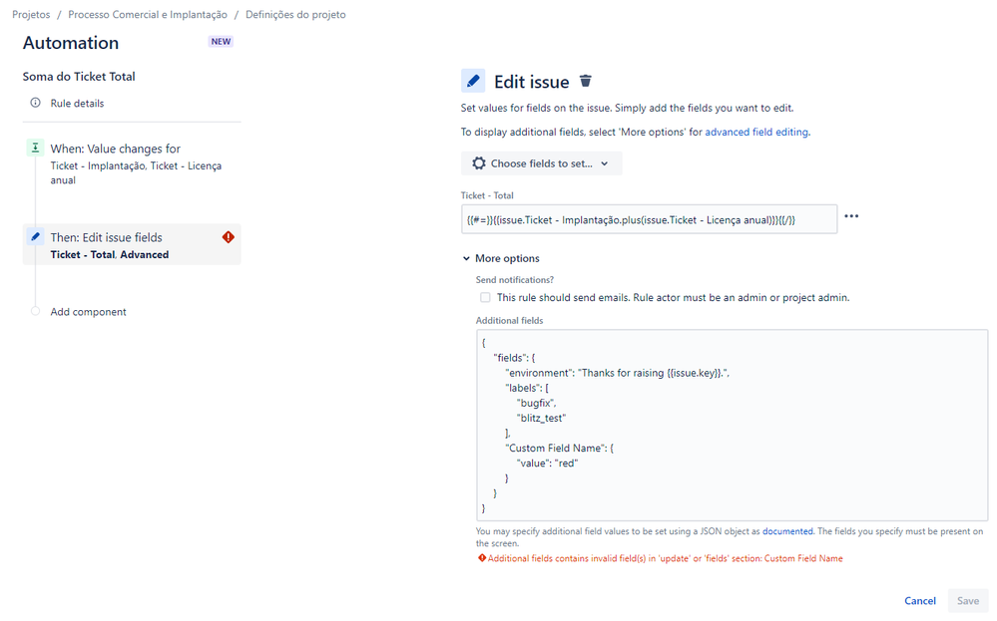Click the red error icon before Additional fields message
This screenshot has width=997, height=621.
point(482,558)
